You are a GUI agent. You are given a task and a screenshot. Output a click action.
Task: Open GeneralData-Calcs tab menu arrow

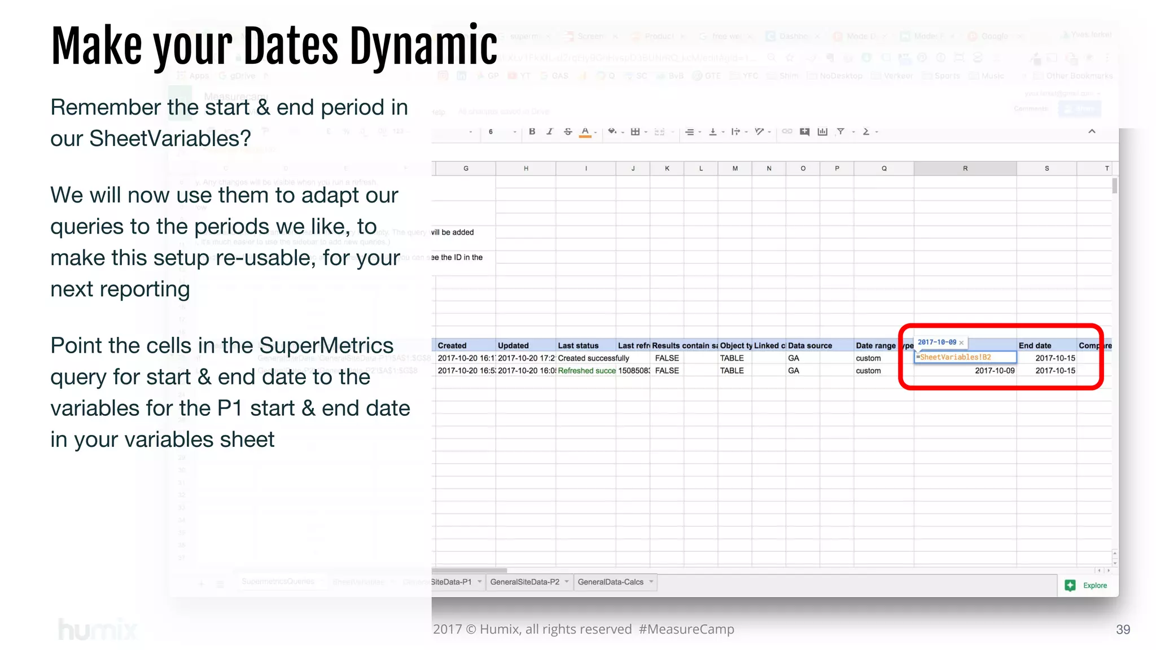point(651,582)
